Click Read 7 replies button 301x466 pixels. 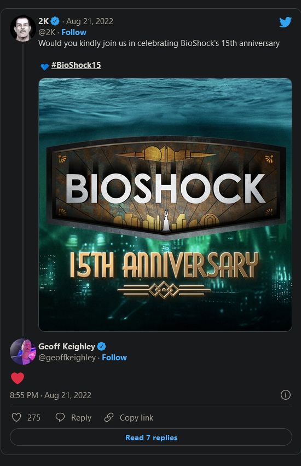[151, 437]
